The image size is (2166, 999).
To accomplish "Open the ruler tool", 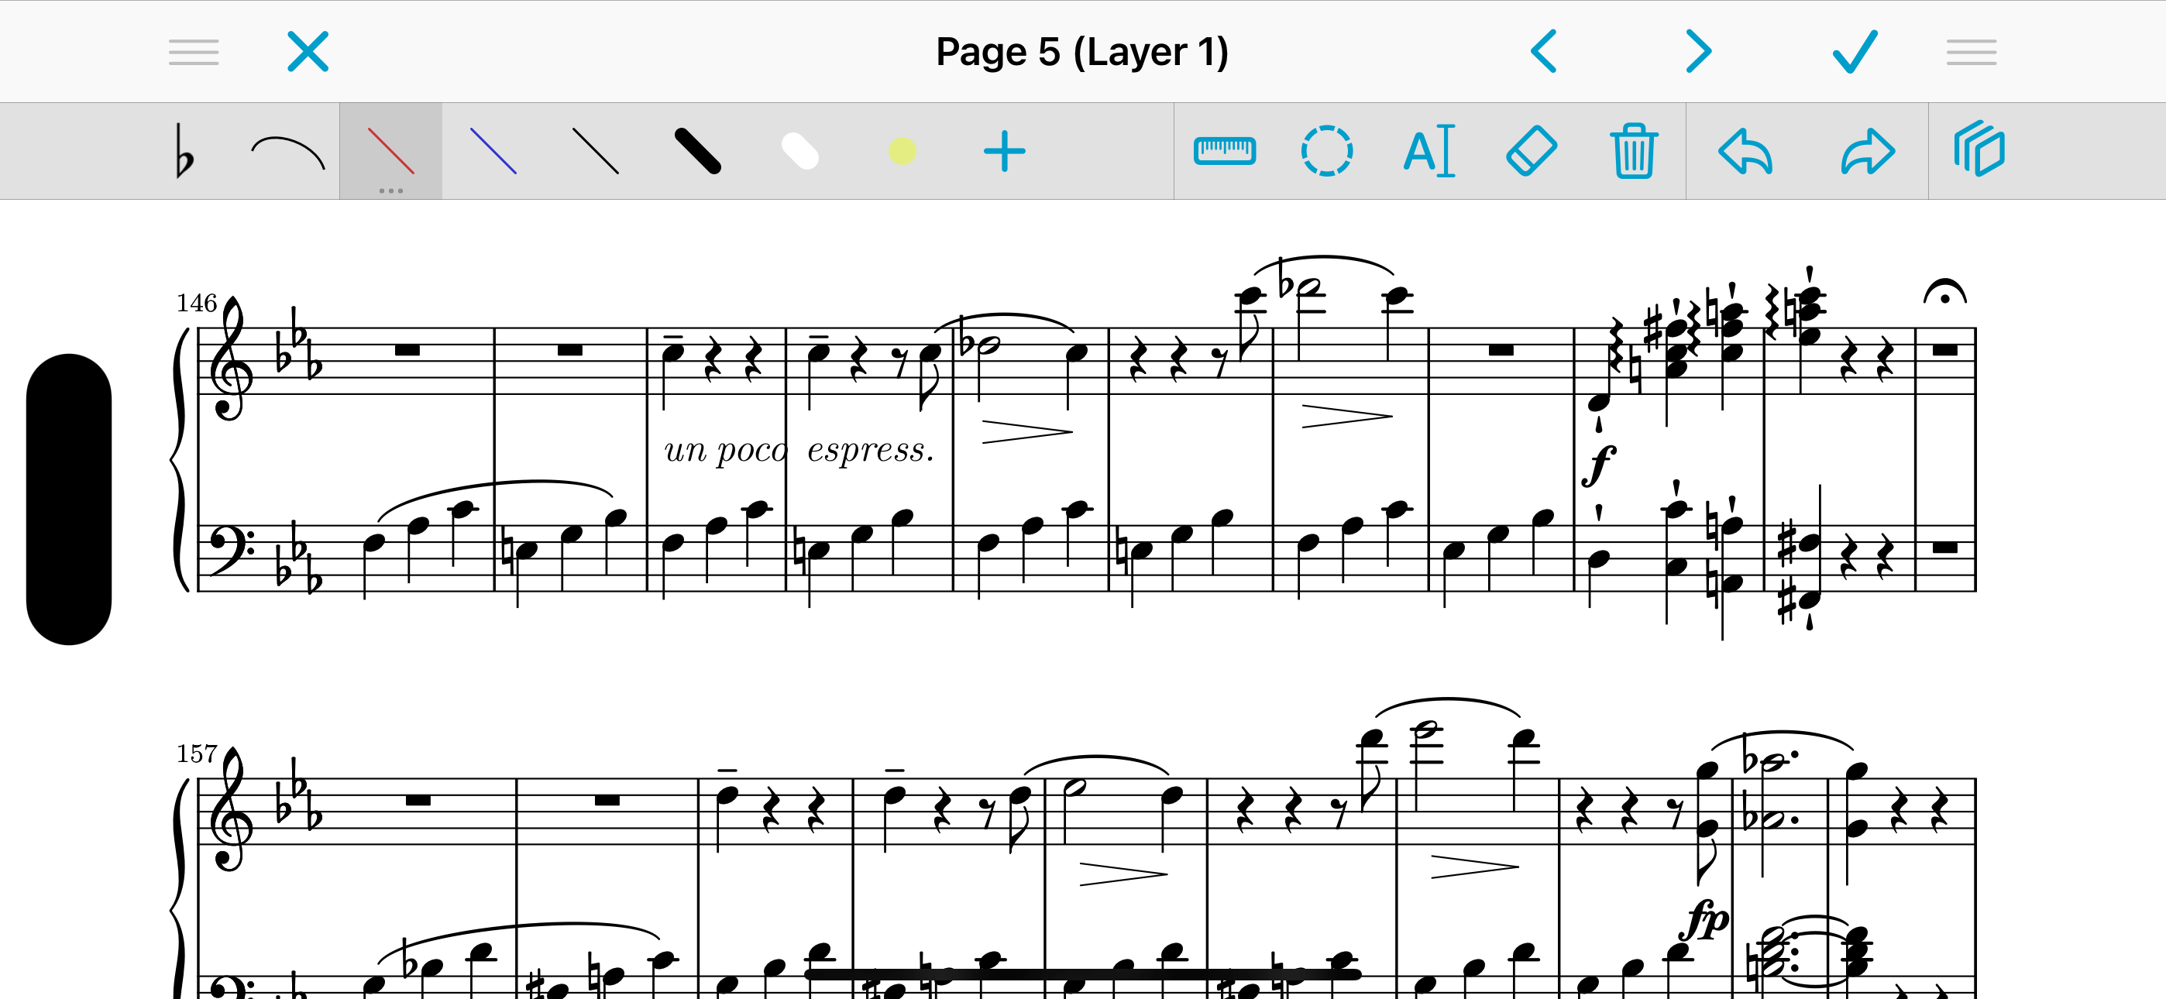I will [1225, 151].
